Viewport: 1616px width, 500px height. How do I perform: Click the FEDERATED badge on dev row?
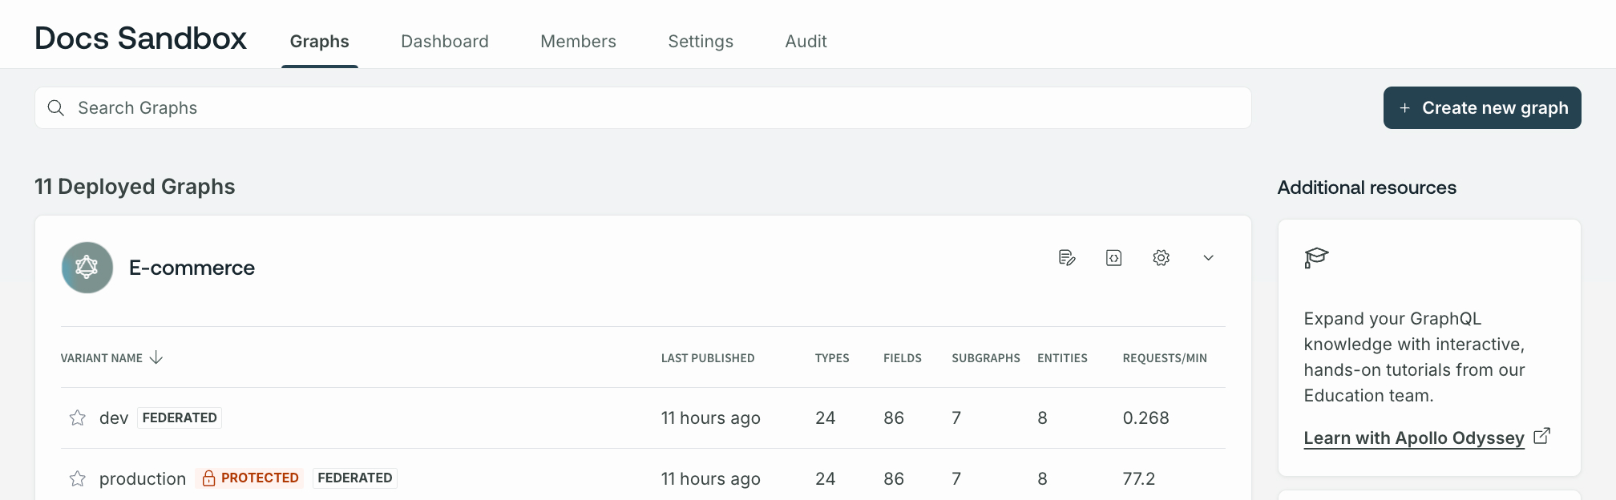pos(180,417)
